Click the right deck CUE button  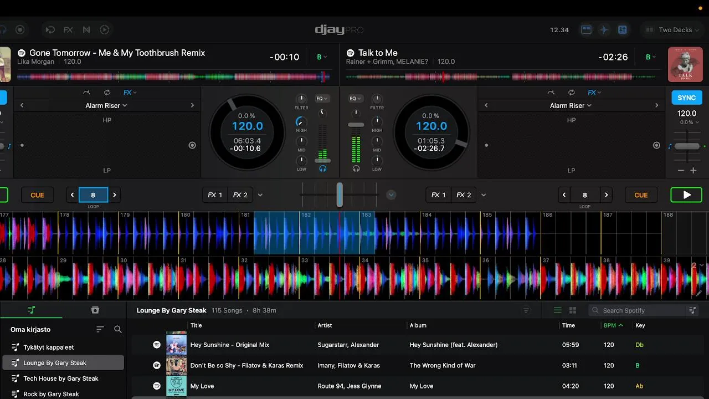point(641,195)
